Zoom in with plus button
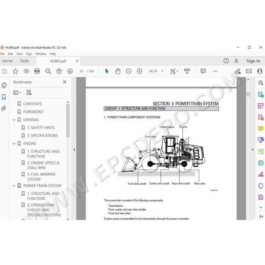This screenshot has height=265, width=265. pyautogui.click(x=139, y=71)
